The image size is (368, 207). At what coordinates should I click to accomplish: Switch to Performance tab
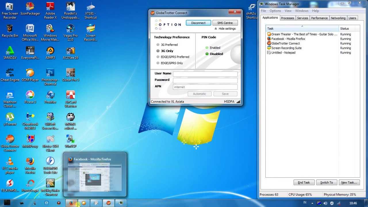click(319, 18)
